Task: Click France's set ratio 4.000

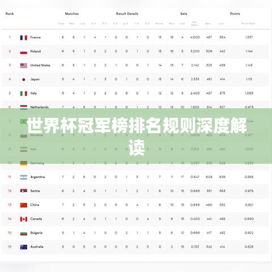Action: click(195, 37)
